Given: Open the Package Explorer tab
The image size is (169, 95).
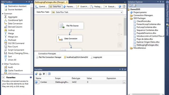Looking at the screenshot, I should 97,7.
